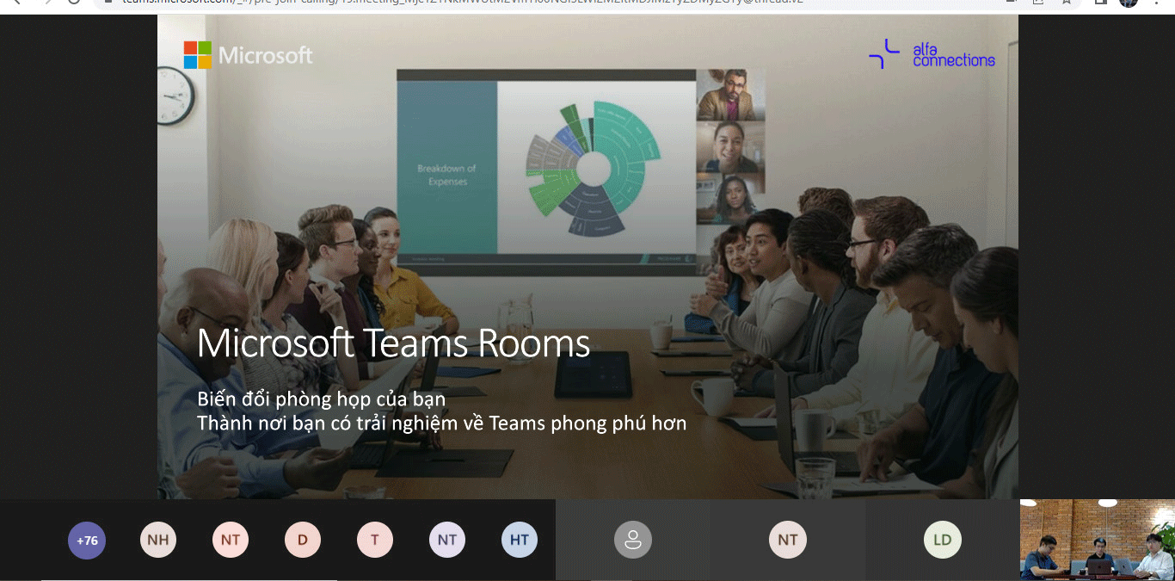Viewport: 1175px width, 581px height.
Task: Click the 'Thành nơi bạn có trải nghiệm' line
Action: [442, 423]
